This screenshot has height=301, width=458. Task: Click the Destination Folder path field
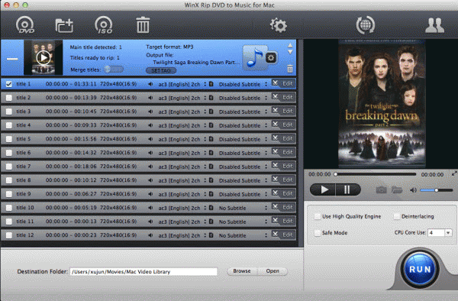pos(144,271)
